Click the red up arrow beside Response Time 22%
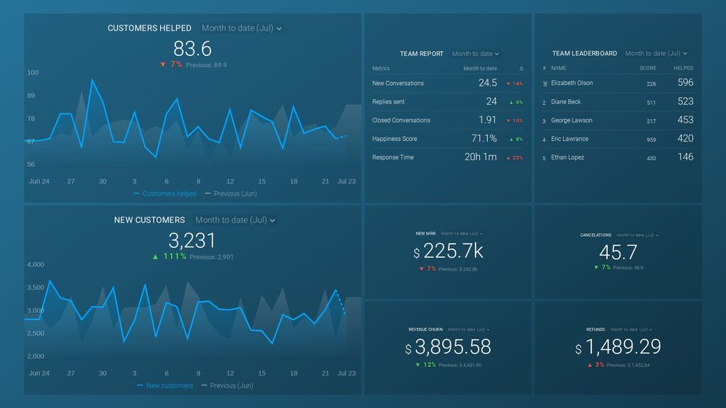This screenshot has width=726, height=408. pyautogui.click(x=508, y=158)
